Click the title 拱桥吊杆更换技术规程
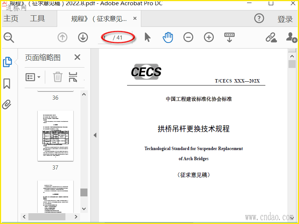299x224 pixels. coord(194,129)
